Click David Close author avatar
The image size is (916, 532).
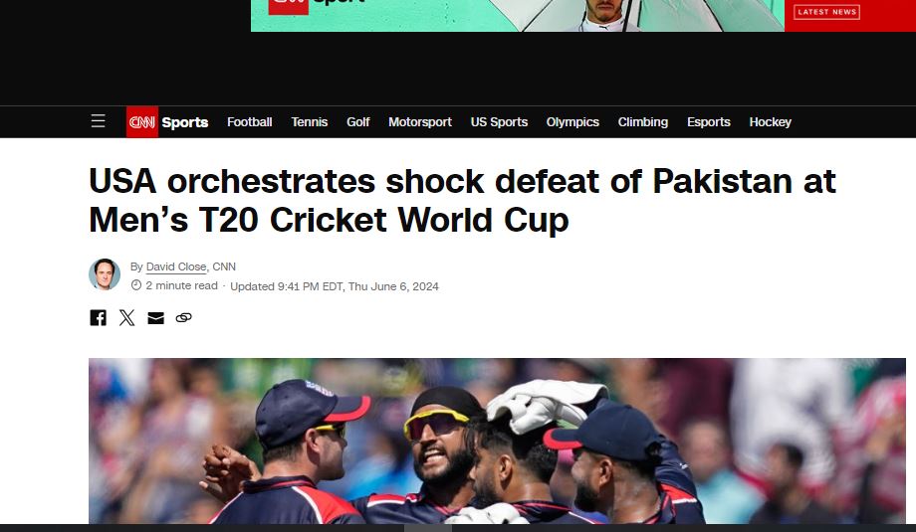point(105,274)
